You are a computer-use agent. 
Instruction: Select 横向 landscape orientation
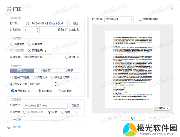63,112
